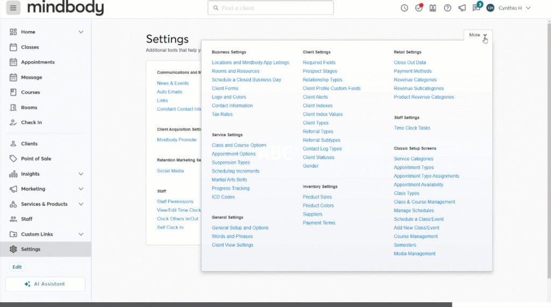Open Product Sizes inventory setting
Screen dimensions: 551x307
pyautogui.click(x=317, y=197)
